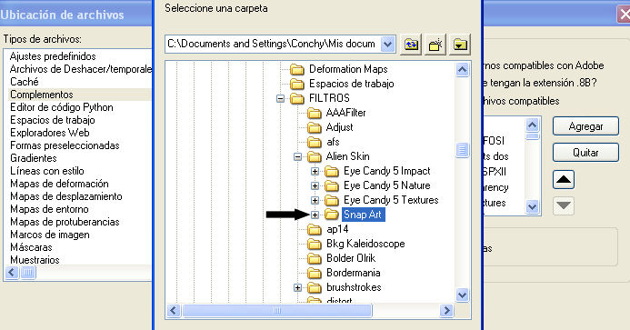Select Gradientes file type
The height and width of the screenshot is (330, 630).
tap(34, 158)
